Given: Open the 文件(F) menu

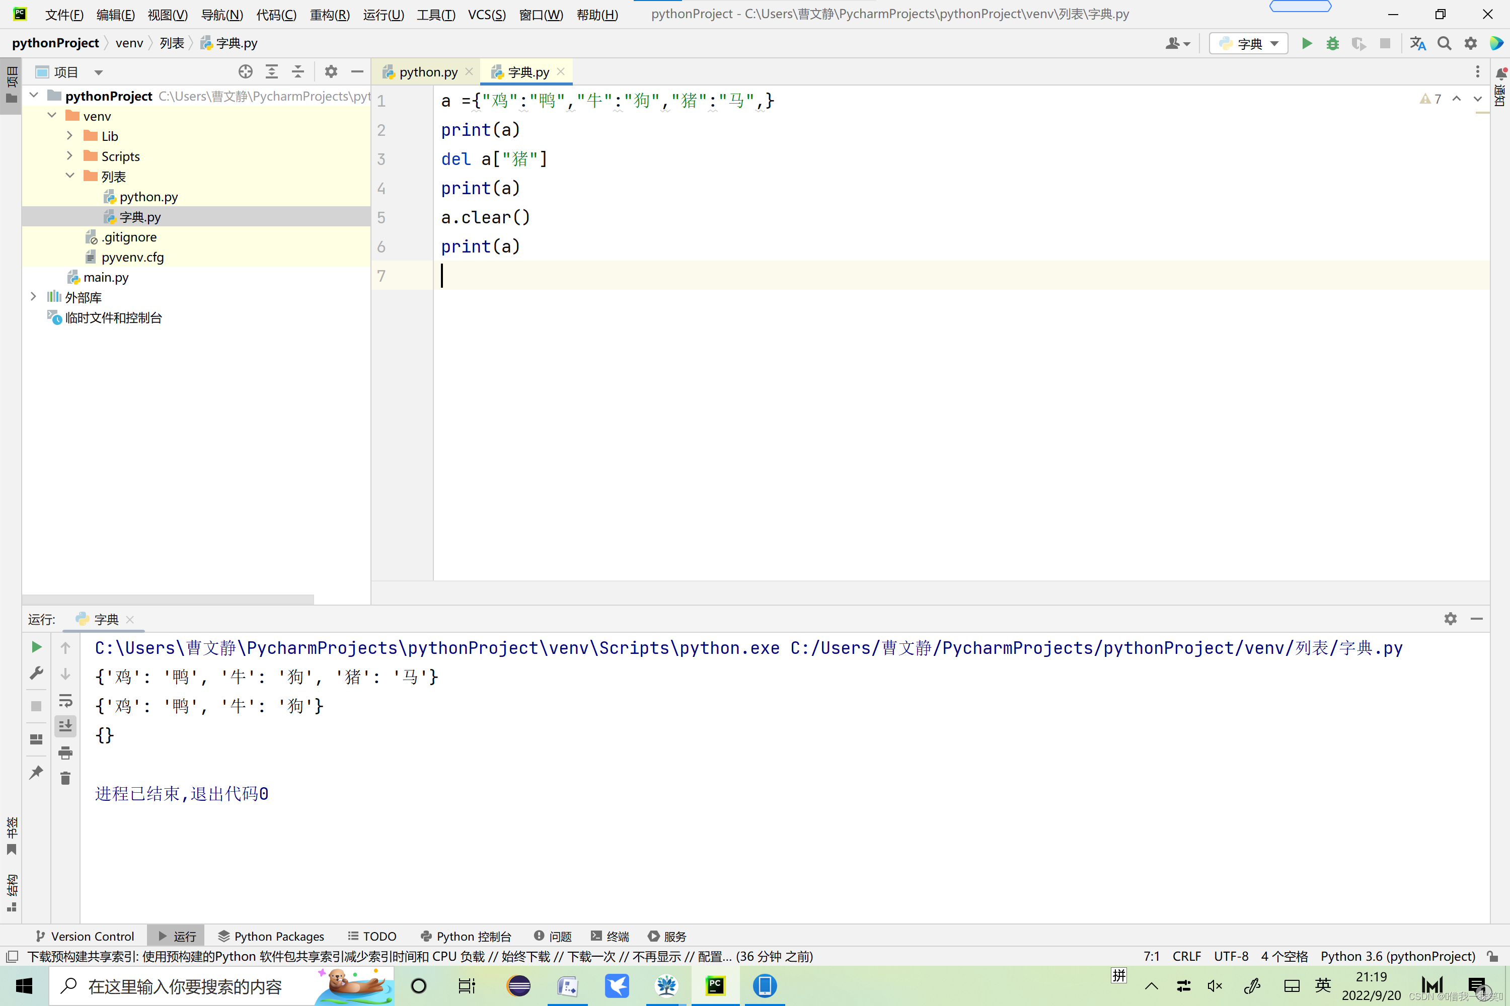Looking at the screenshot, I should (64, 14).
